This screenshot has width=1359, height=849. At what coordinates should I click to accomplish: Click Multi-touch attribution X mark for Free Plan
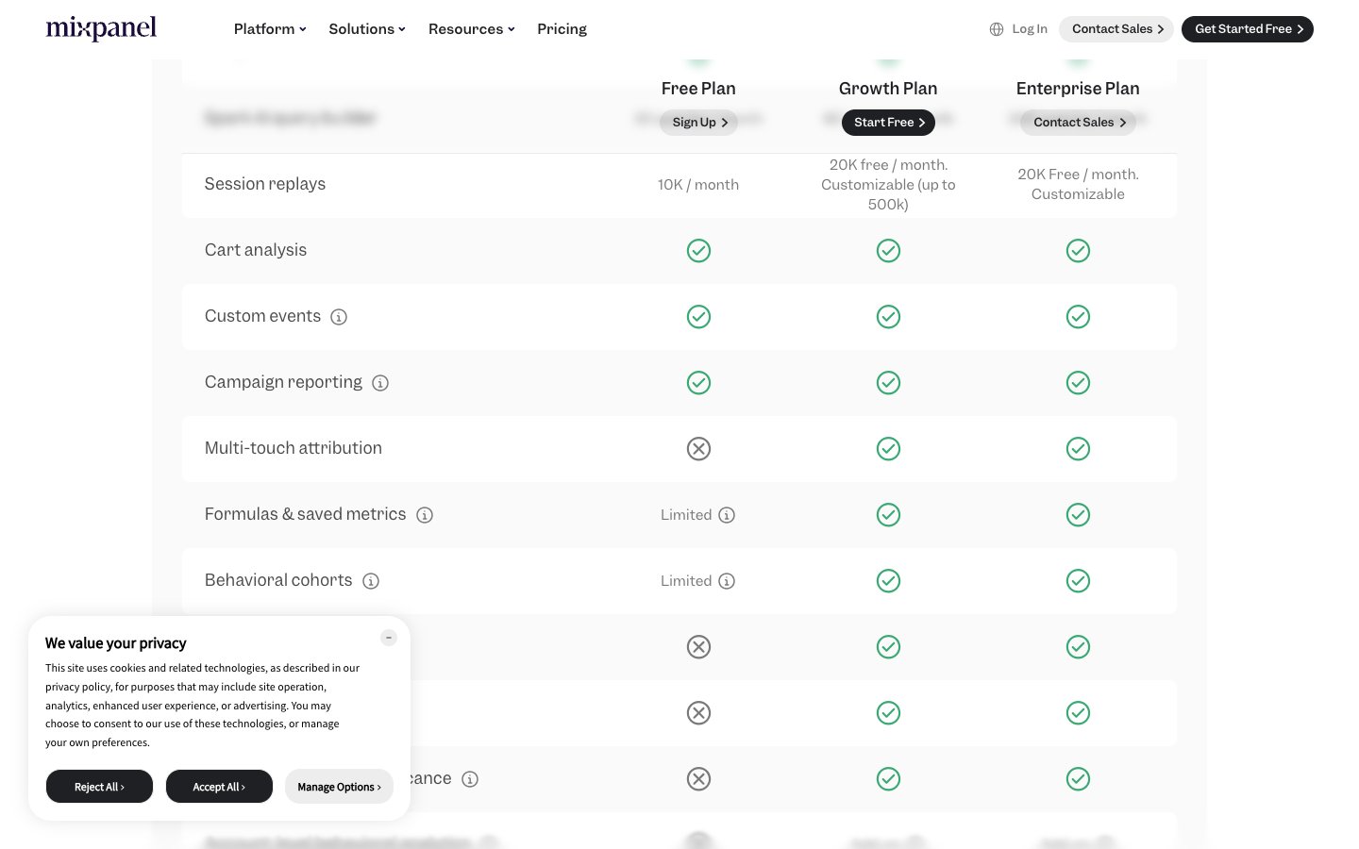click(x=698, y=449)
